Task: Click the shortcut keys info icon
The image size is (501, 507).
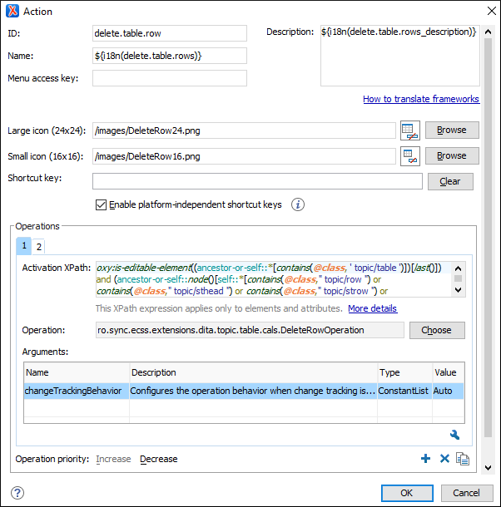Action: point(297,204)
